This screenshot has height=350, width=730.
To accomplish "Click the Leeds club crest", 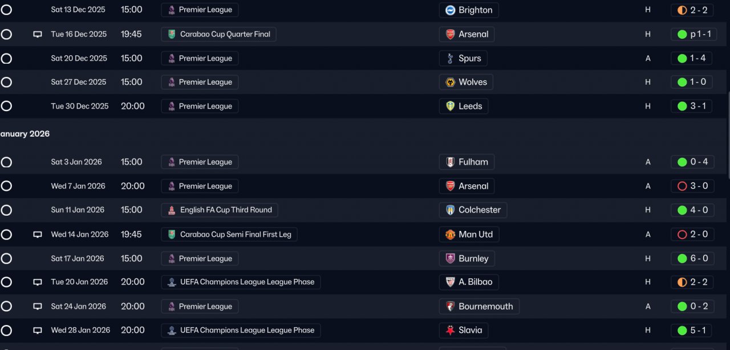I will (x=451, y=106).
